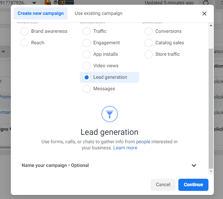Select the Store traffic objective
The image size is (223, 199).
[149, 54]
